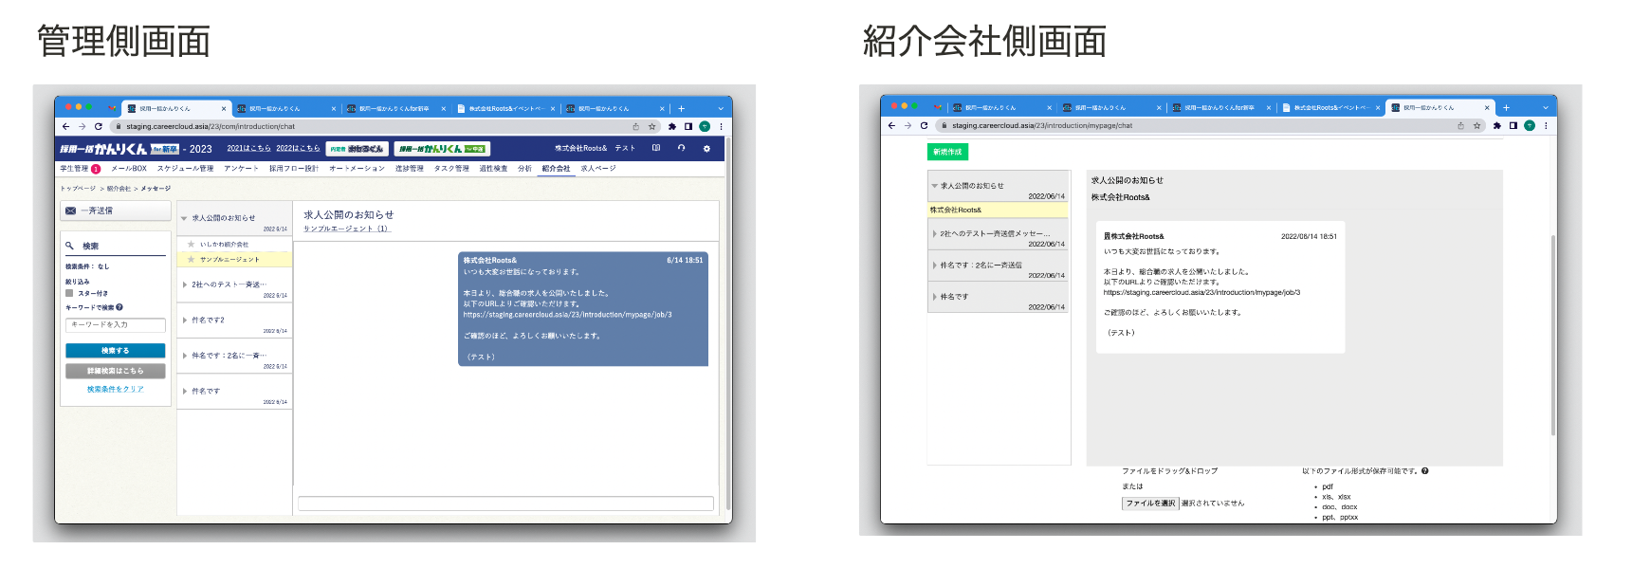Click the キーワードを入力 search field
The width and height of the screenshot is (1632, 568).
[x=116, y=324]
